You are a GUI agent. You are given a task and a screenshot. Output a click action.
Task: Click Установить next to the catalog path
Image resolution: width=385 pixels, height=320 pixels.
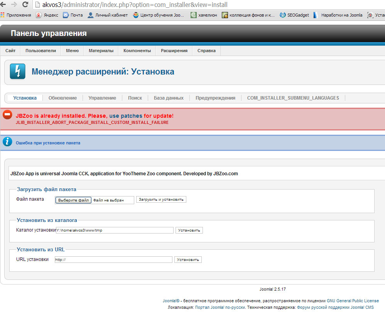pyautogui.click(x=189, y=230)
